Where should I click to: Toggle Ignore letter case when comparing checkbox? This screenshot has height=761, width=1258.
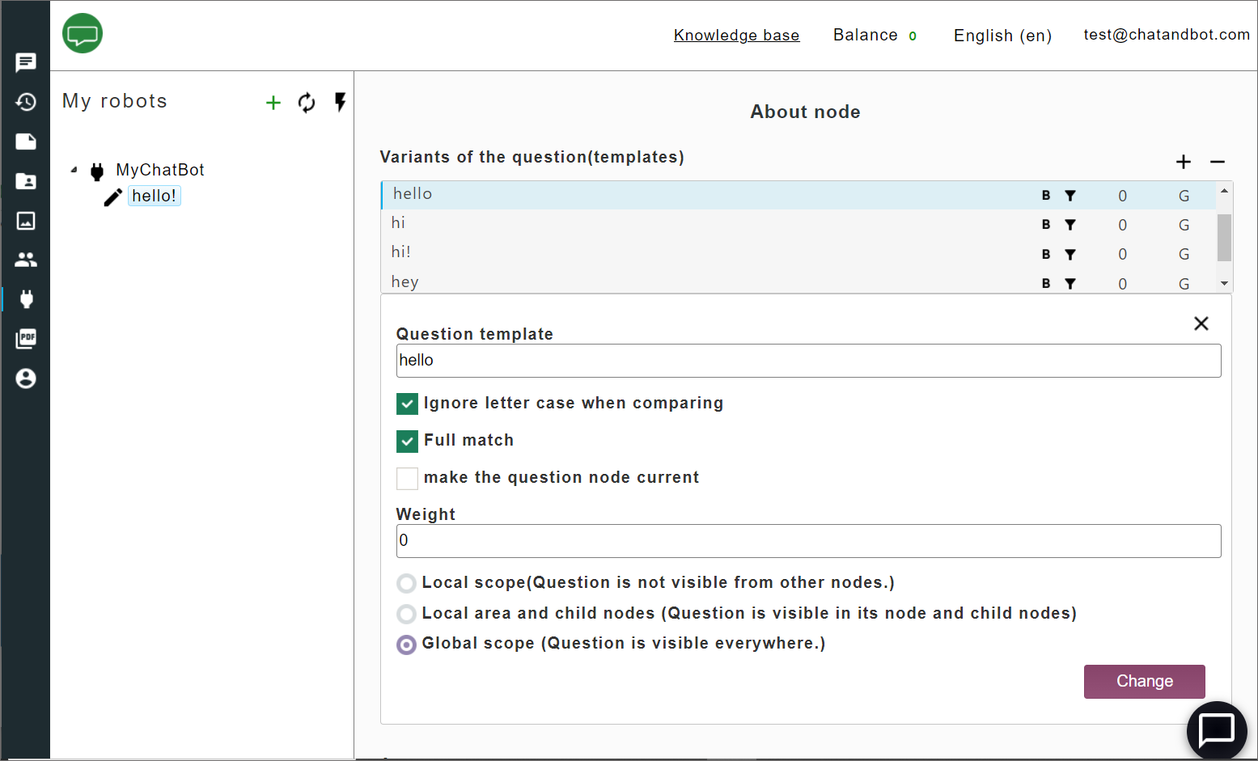pyautogui.click(x=407, y=404)
